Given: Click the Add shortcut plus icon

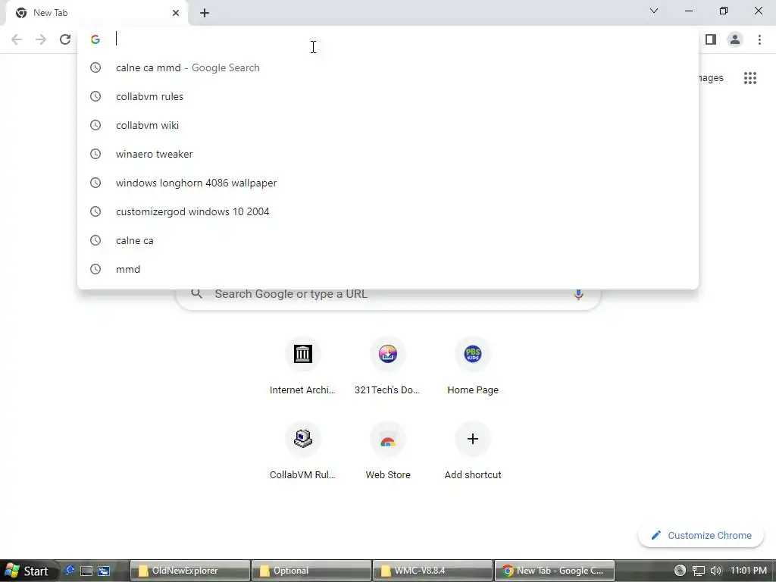Looking at the screenshot, I should [x=473, y=439].
